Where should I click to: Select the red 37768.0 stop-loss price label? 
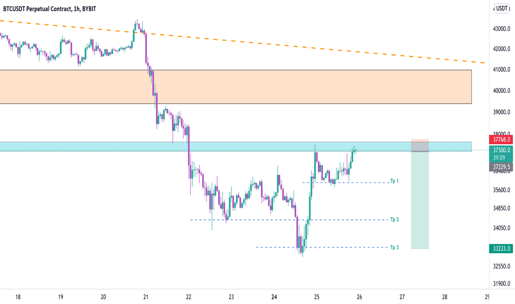click(x=501, y=140)
